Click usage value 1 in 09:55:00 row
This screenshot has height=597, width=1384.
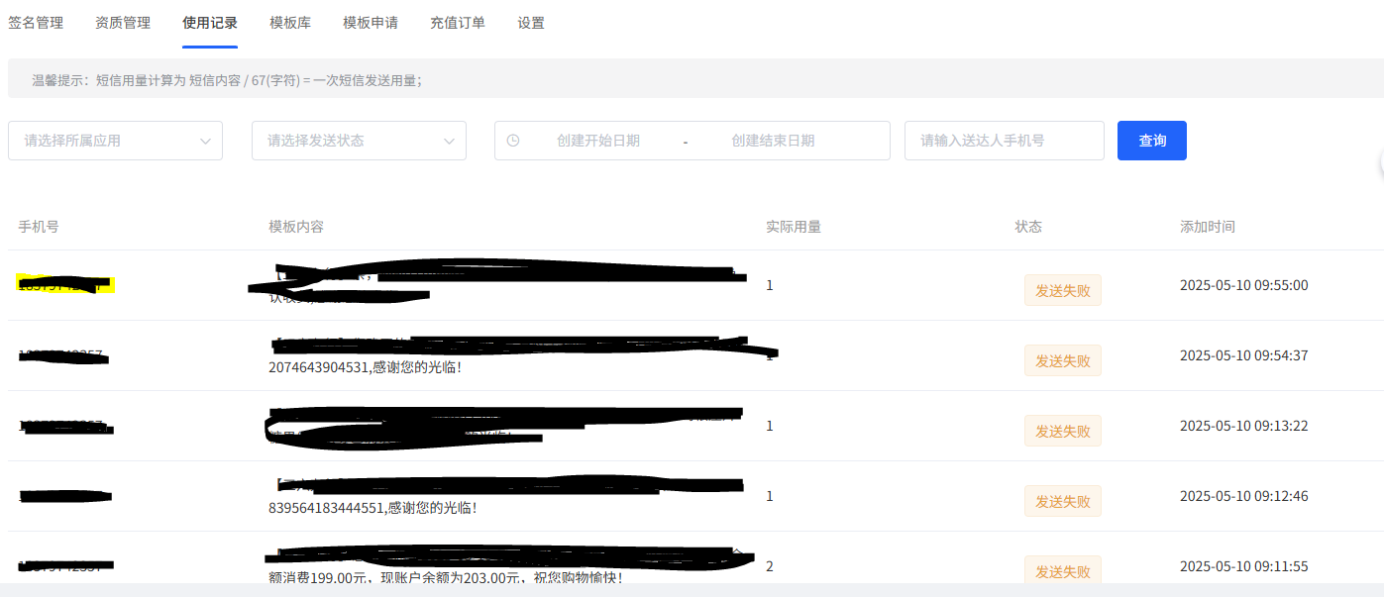point(770,285)
